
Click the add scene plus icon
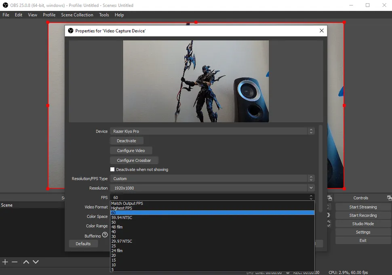pos(5,262)
